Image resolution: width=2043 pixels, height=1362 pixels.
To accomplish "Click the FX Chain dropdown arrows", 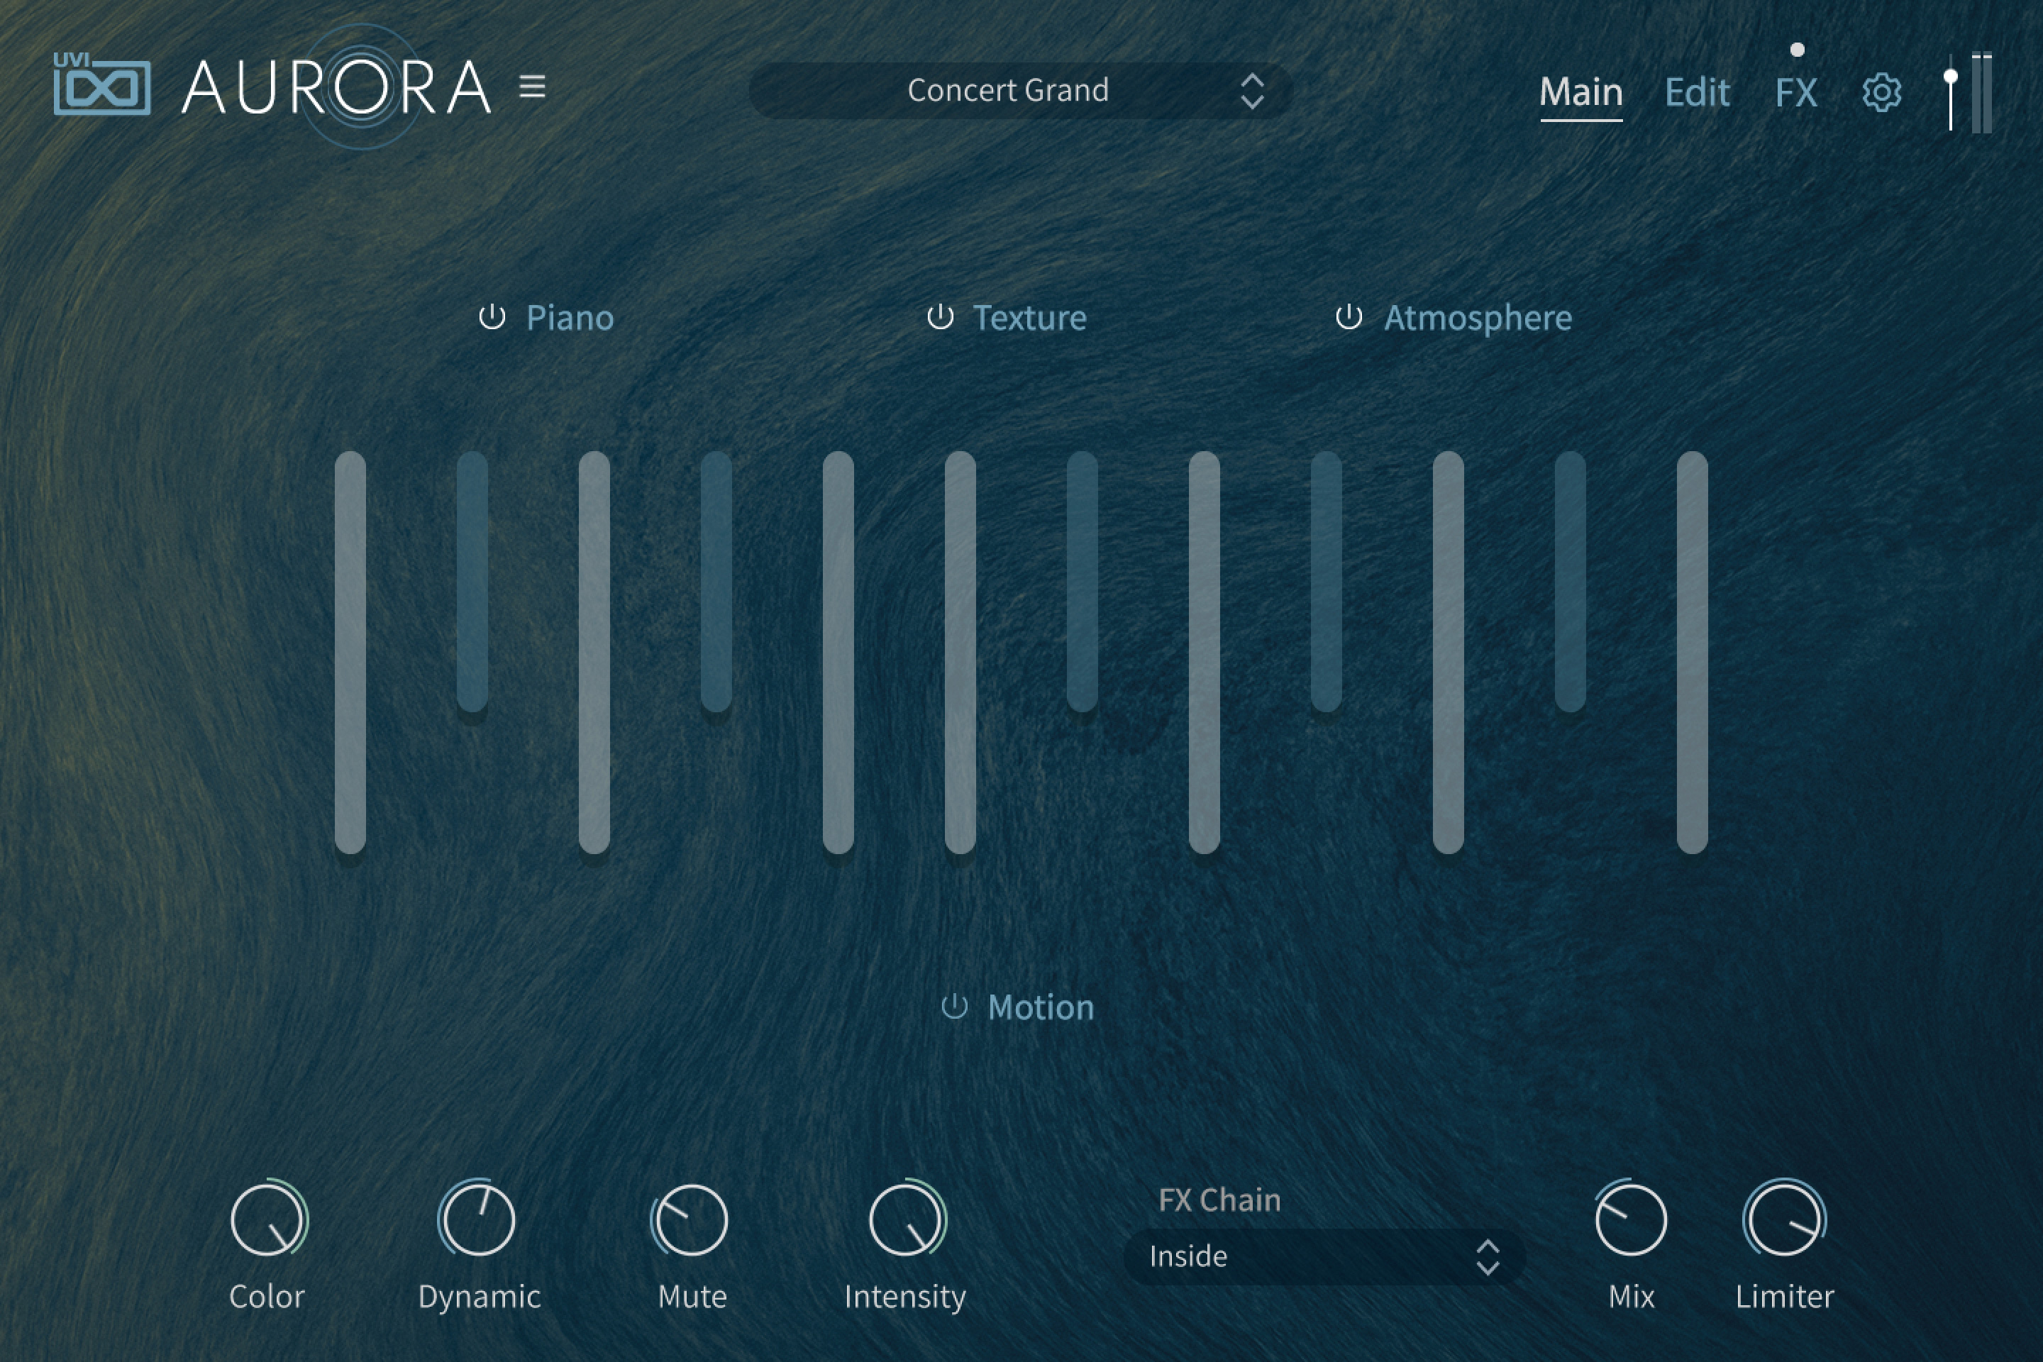I will [1488, 1256].
